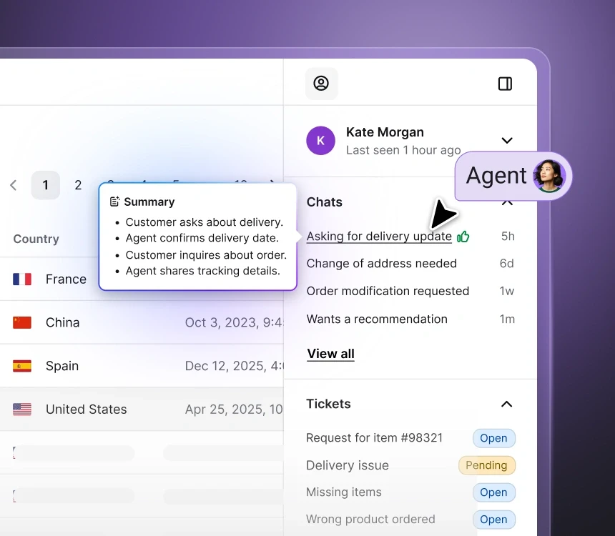
Task: Collapse the Chats section
Action: pyautogui.click(x=507, y=202)
